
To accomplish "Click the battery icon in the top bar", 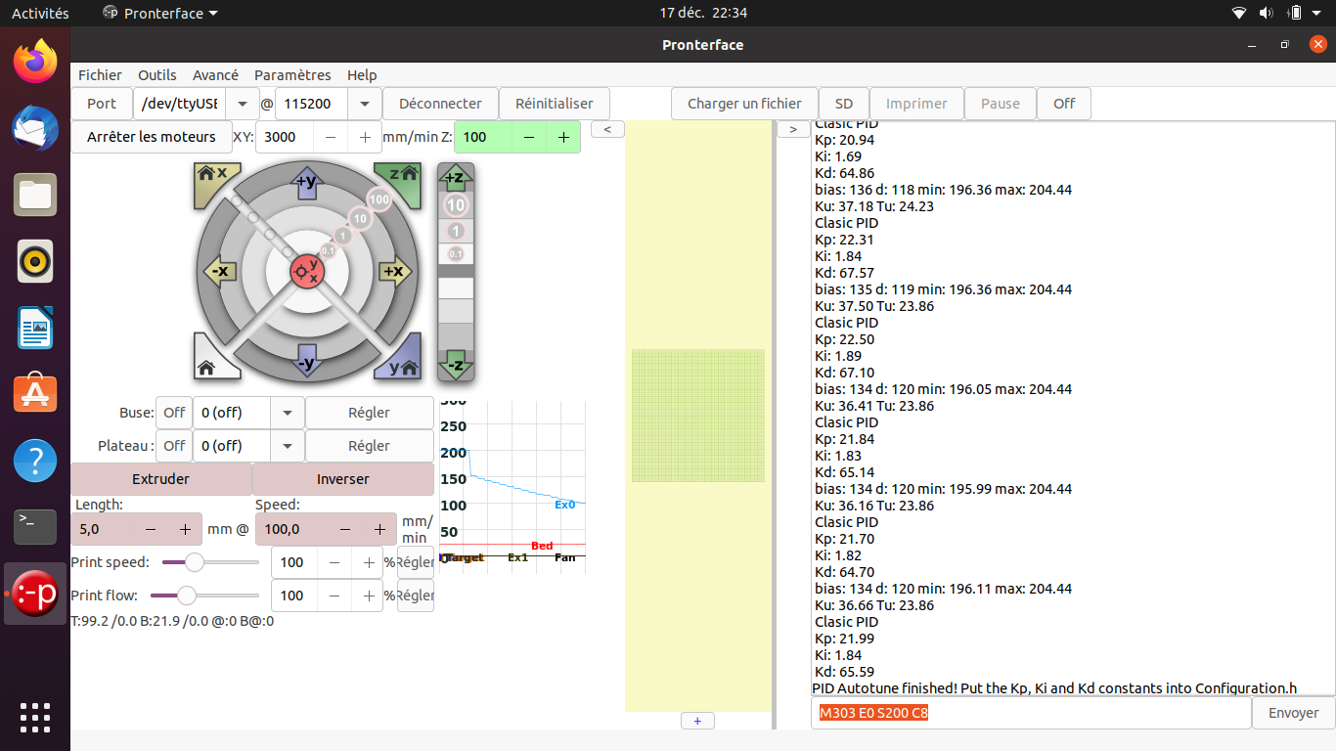I will point(1294,13).
